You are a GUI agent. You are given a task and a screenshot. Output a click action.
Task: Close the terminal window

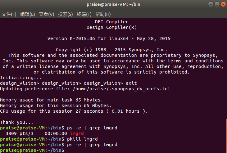point(223,4)
